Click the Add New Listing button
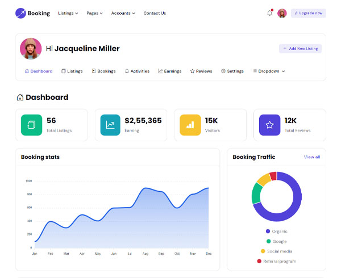The width and height of the screenshot is (341, 278). coord(300,49)
